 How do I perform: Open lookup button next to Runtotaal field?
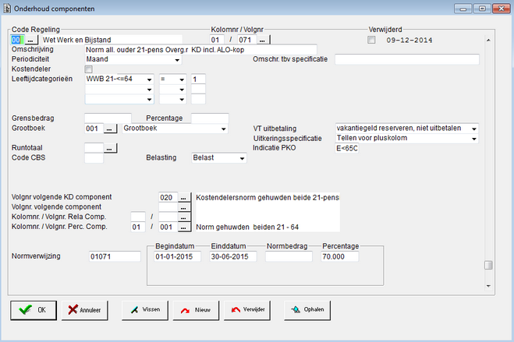(x=110, y=148)
